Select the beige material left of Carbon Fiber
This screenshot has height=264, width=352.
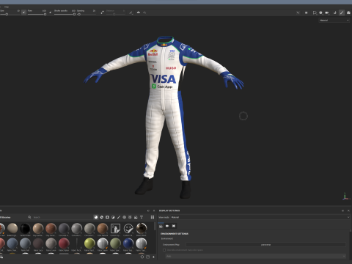[x=12, y=229]
